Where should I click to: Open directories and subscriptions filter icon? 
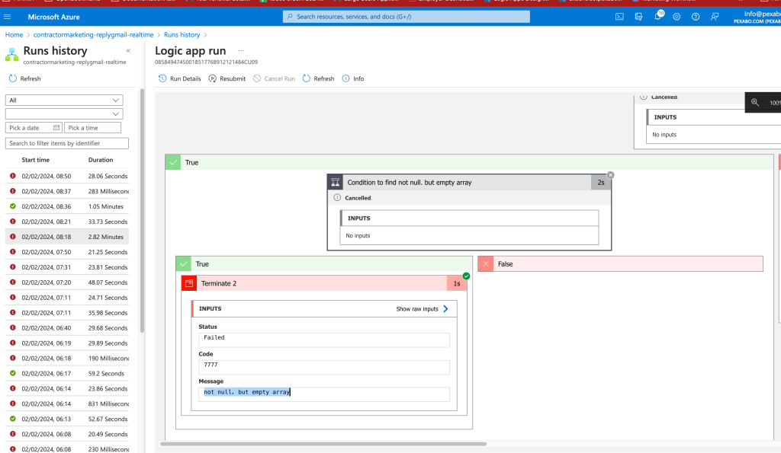click(x=638, y=17)
